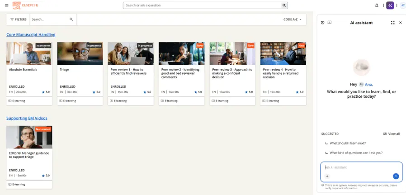
Task: Open AI assistant chat history
Action: 322,23
